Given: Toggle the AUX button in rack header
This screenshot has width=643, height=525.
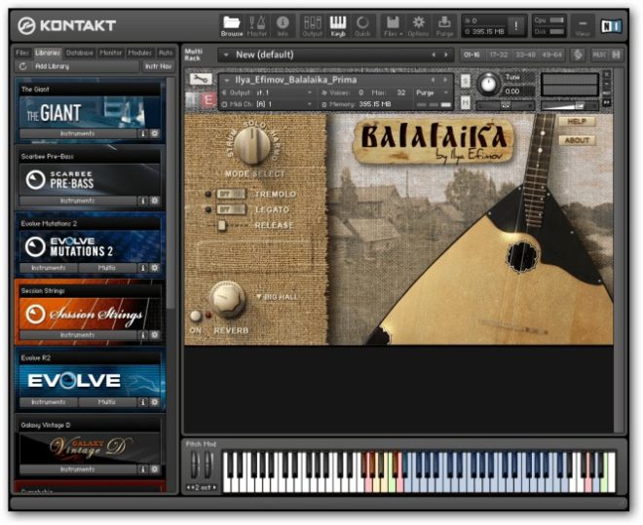Looking at the screenshot, I should (599, 55).
